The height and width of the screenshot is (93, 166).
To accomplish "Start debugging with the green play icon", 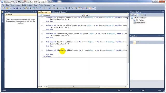I will 58,8.
